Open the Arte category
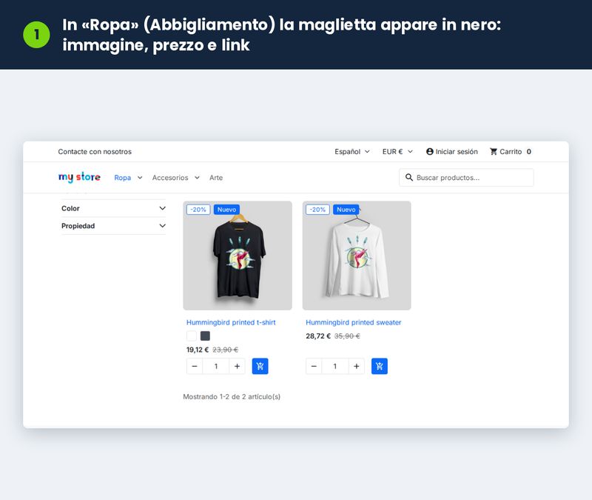Viewport: 592px width, 500px height. click(216, 178)
